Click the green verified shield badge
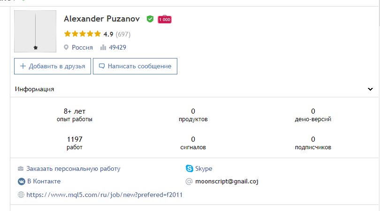This screenshot has width=380, height=211. coord(150,19)
